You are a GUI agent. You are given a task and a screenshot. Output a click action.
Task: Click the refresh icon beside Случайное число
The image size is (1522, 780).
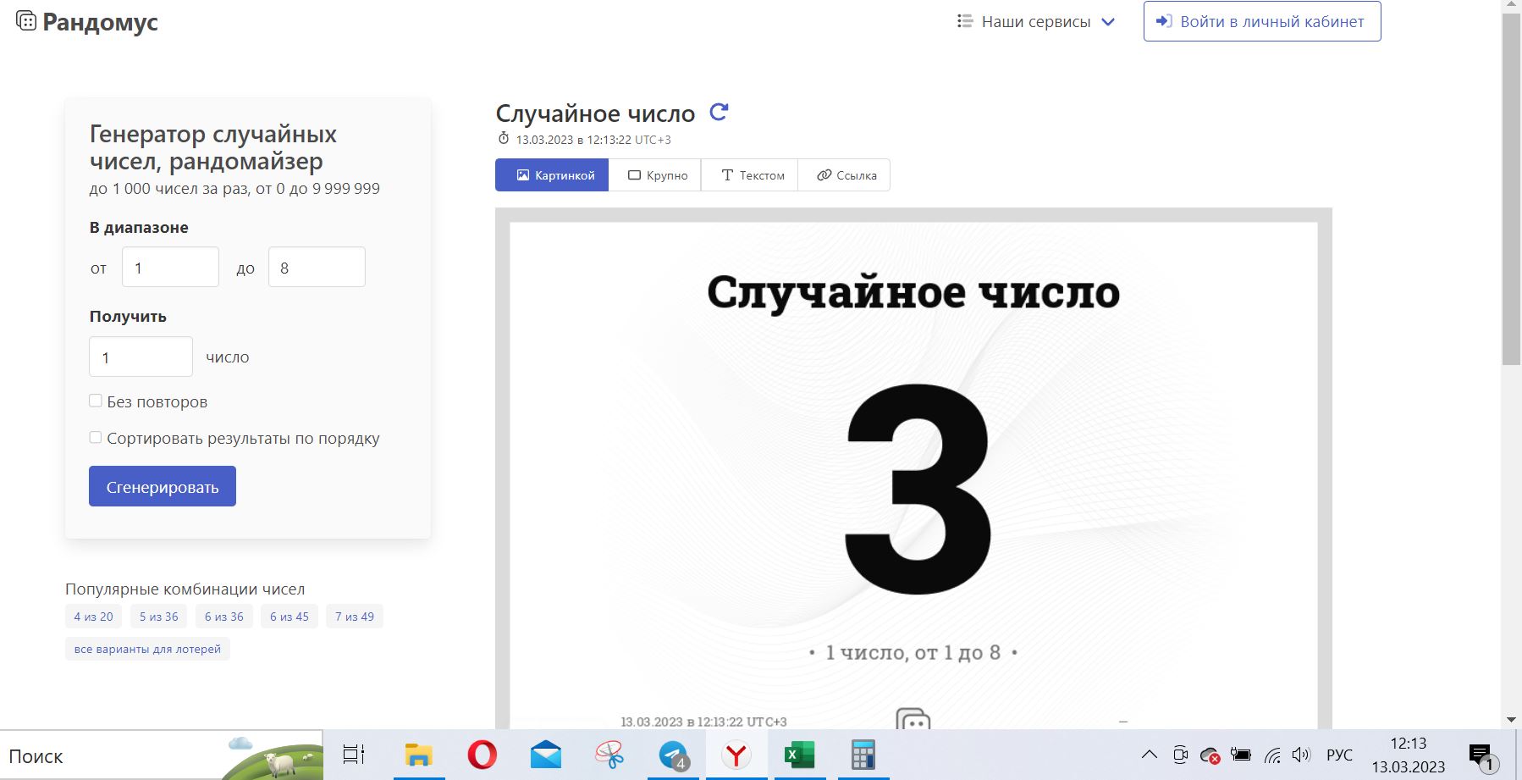tap(719, 112)
